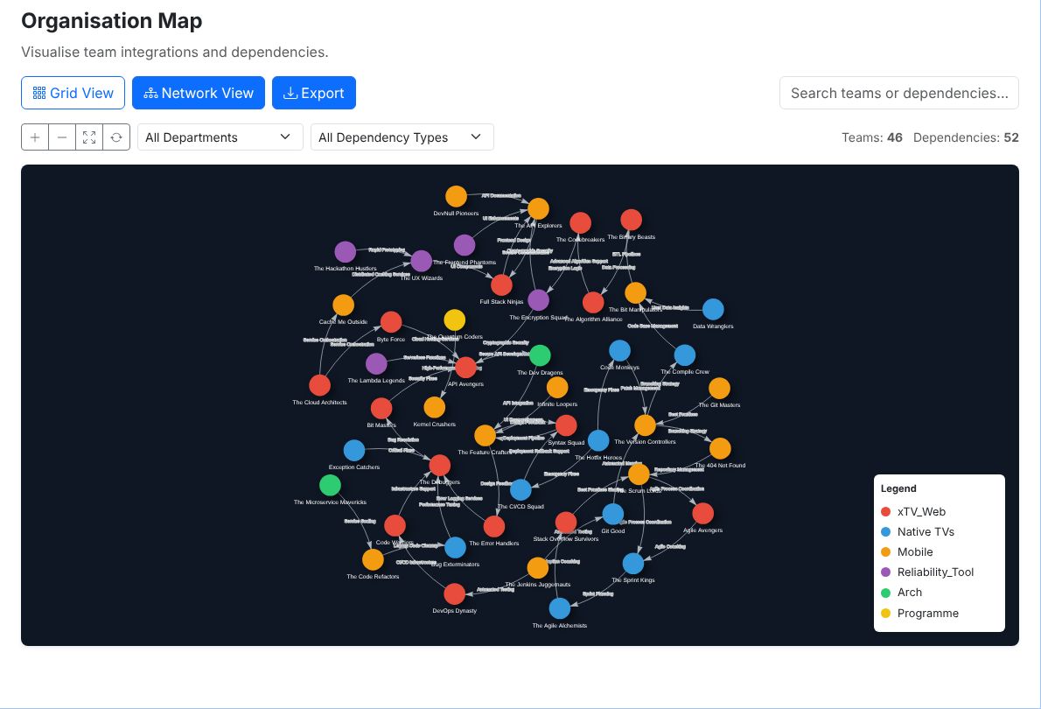The image size is (1041, 709).
Task: Click the Native TVs blue legend swatch
Action: coord(885,531)
